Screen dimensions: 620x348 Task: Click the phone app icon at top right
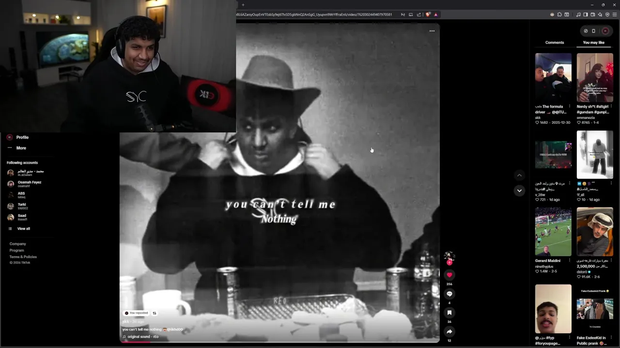coord(594,31)
